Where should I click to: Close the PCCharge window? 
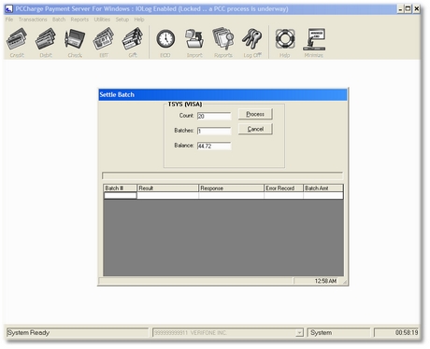(x=416, y=9)
